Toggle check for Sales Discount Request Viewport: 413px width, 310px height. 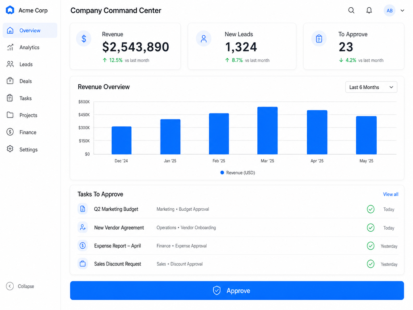(x=371, y=264)
